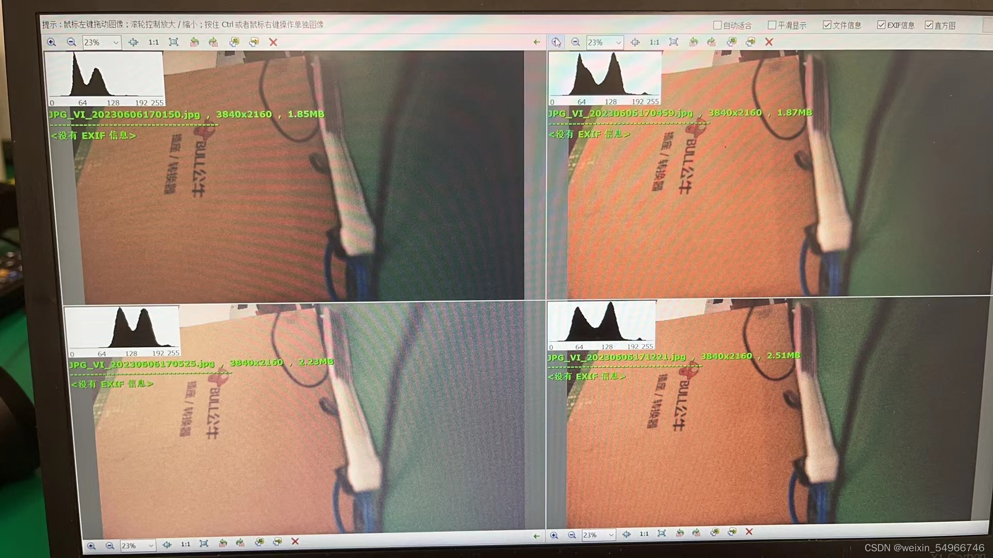Uncheck the 直方图 histogram checkbox
The image size is (993, 558).
click(x=929, y=25)
